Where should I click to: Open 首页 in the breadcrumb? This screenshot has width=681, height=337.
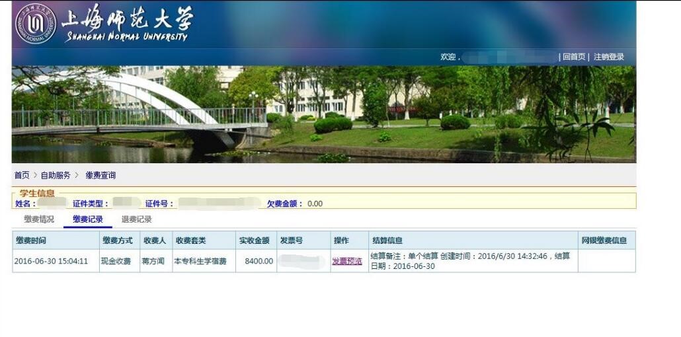click(22, 175)
